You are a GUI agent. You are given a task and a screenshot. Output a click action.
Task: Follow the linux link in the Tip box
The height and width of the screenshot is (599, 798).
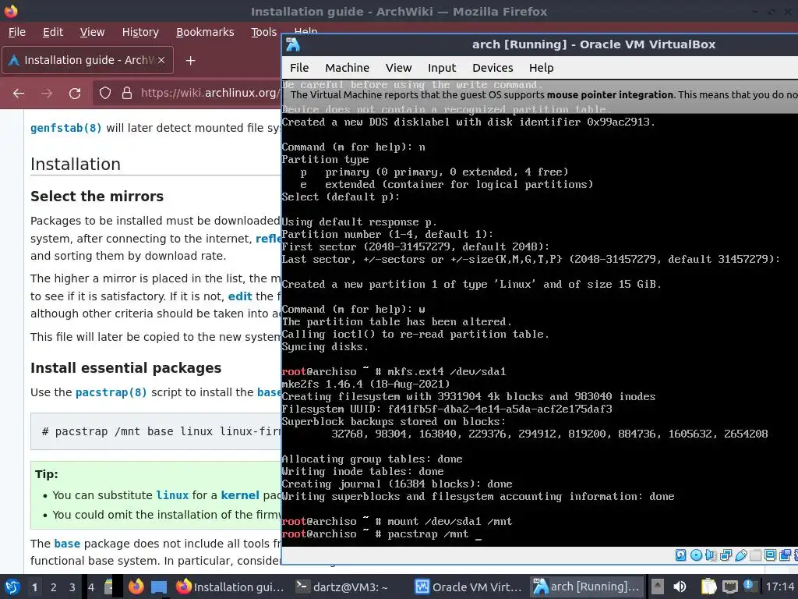point(172,495)
